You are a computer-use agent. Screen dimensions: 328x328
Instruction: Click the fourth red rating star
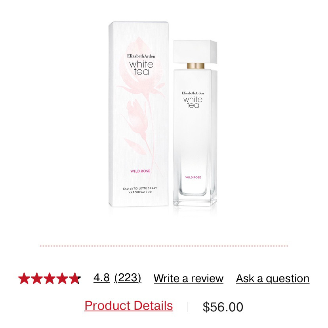62,278
